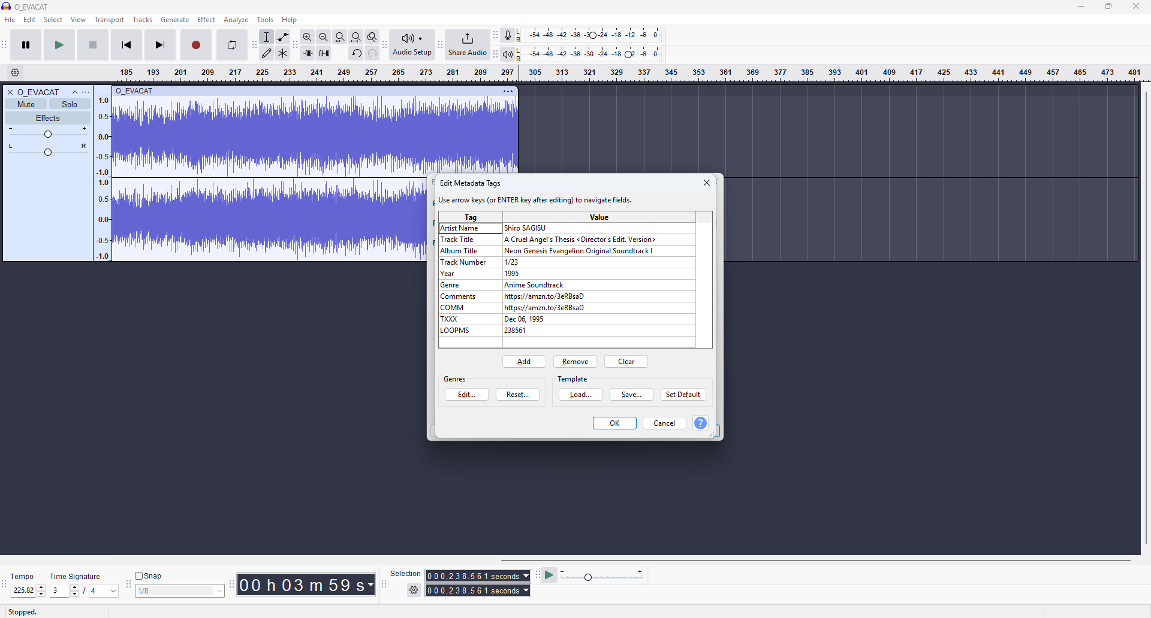Open the Audio Setup dropdown

pos(412,45)
